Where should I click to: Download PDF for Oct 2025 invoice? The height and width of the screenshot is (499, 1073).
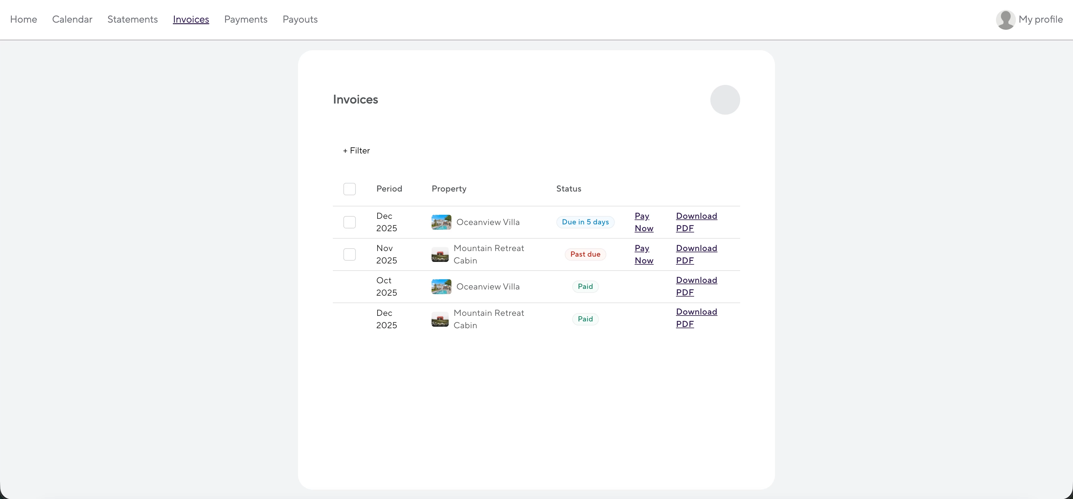(x=696, y=286)
